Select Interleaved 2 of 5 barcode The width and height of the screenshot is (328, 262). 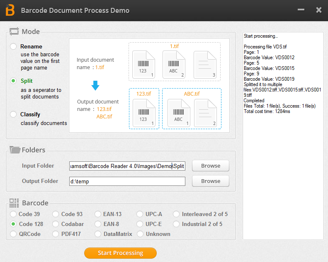point(176,214)
